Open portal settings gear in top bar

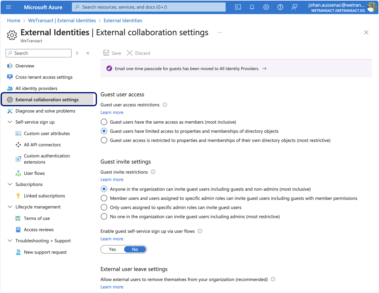(x=266, y=7)
